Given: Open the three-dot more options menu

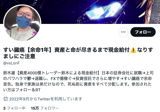Looking at the screenshot, I should (x=123, y=32).
